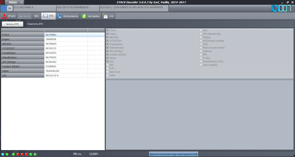This screenshot has width=295, height=157.
Task: Open the Инструменты tab
Action: point(68,16)
